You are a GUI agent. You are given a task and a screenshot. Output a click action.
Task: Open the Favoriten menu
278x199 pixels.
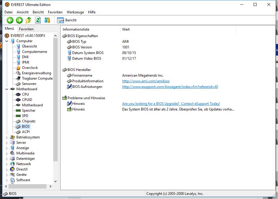coord(55,12)
